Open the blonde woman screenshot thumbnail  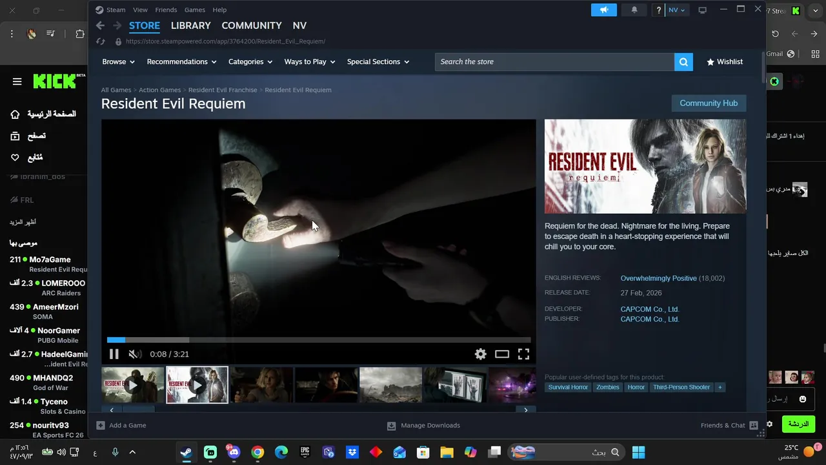click(261, 385)
